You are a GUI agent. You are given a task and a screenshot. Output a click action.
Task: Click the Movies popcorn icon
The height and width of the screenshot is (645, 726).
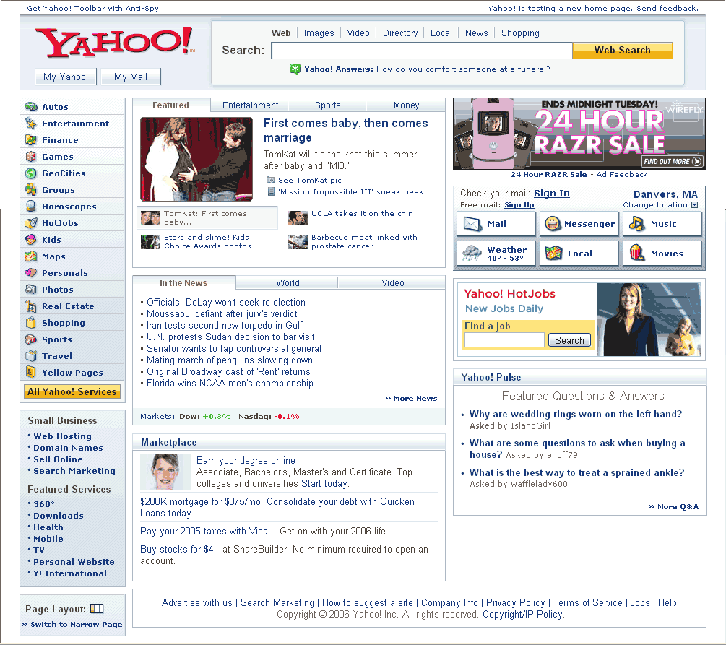click(x=637, y=253)
